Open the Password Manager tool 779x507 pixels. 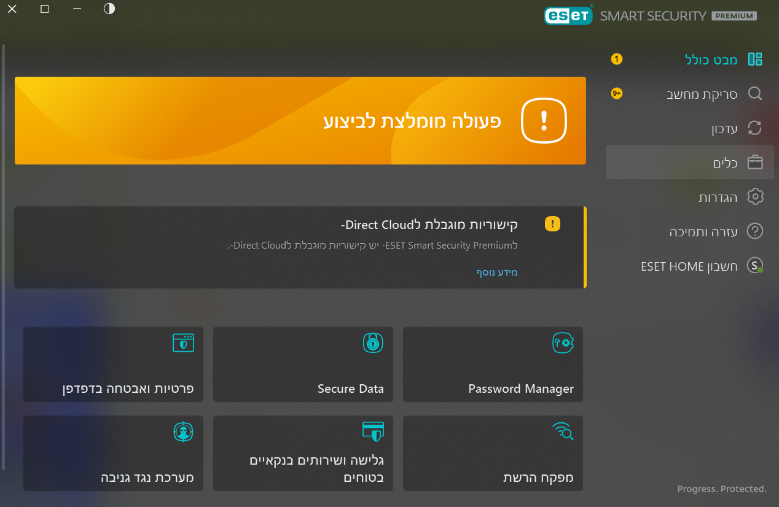pyautogui.click(x=492, y=365)
